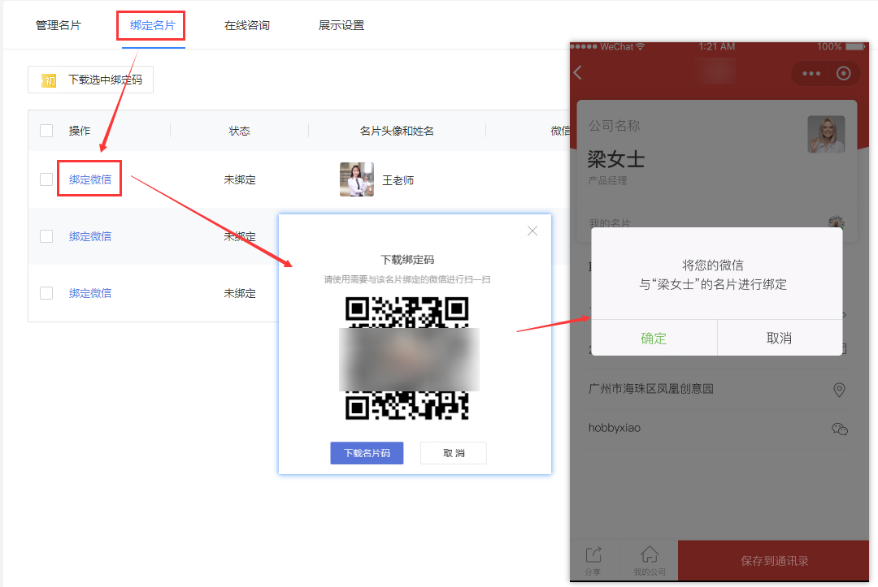
Task: Tap the 公司名称 label on the phone card
Action: tap(615, 126)
